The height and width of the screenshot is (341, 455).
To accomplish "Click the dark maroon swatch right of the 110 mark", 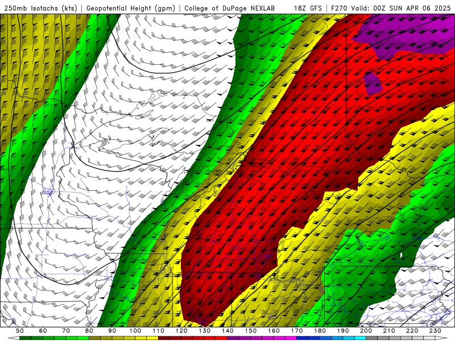I will click(164, 338).
